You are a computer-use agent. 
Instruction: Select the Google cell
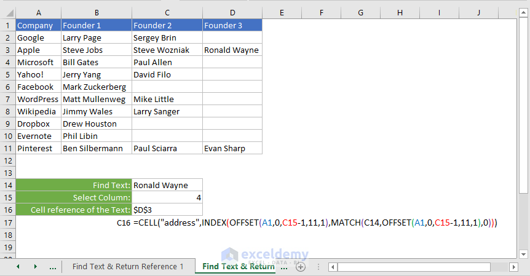pyautogui.click(x=39, y=37)
